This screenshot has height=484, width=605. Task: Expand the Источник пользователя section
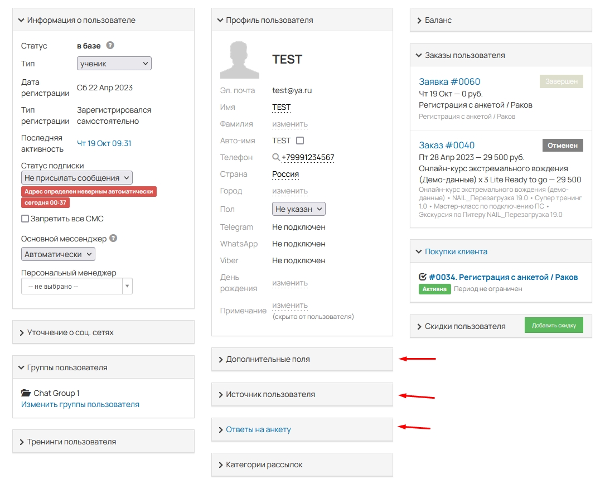270,395
